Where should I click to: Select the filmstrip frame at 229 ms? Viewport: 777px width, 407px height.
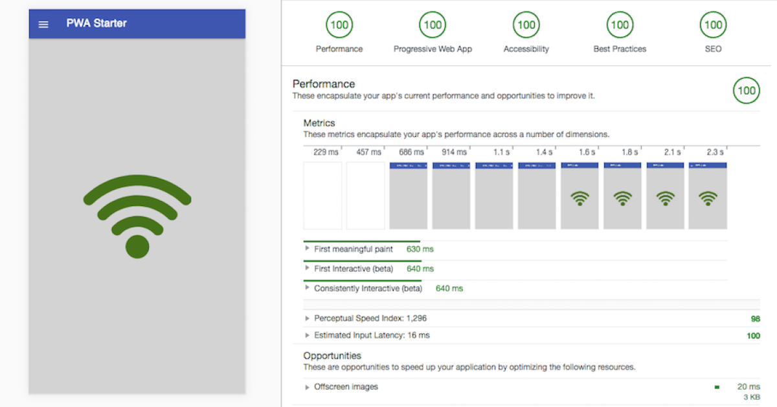point(322,196)
